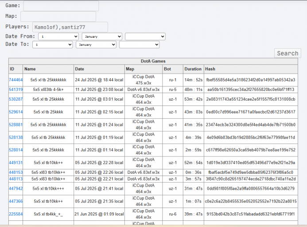Screen dimensions: 307x227
Task: Open game ID 448153 link
Action: 16,172
